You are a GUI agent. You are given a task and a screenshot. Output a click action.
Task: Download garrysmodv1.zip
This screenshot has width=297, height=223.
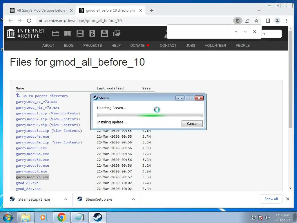pos(31,113)
